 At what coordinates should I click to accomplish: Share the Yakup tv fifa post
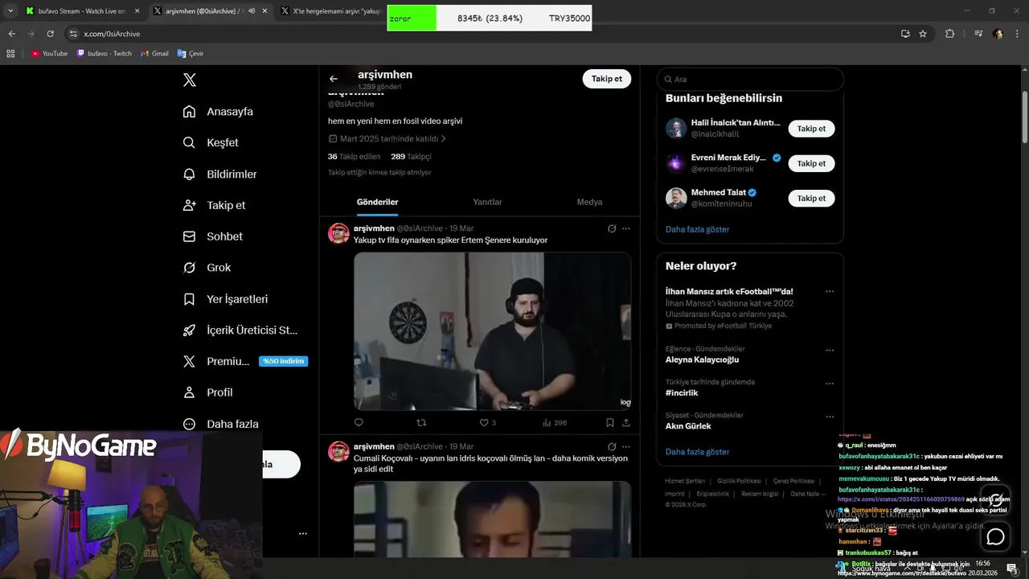click(626, 422)
